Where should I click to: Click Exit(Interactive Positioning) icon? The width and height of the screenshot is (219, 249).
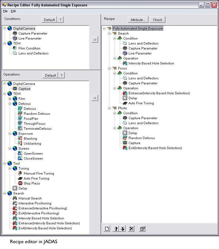tap(15, 213)
